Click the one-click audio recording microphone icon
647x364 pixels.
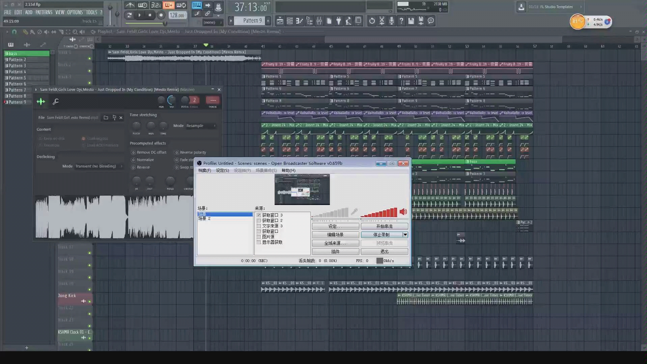pyautogui.click(x=391, y=21)
